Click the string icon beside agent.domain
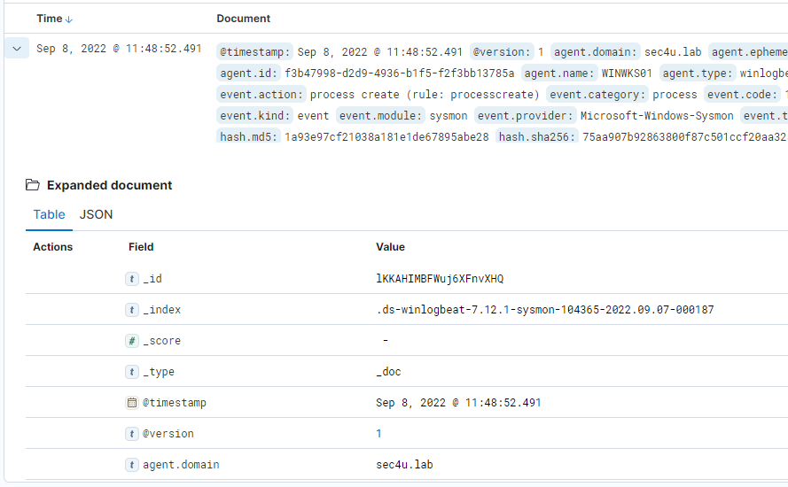The height and width of the screenshot is (487, 788). 132,465
